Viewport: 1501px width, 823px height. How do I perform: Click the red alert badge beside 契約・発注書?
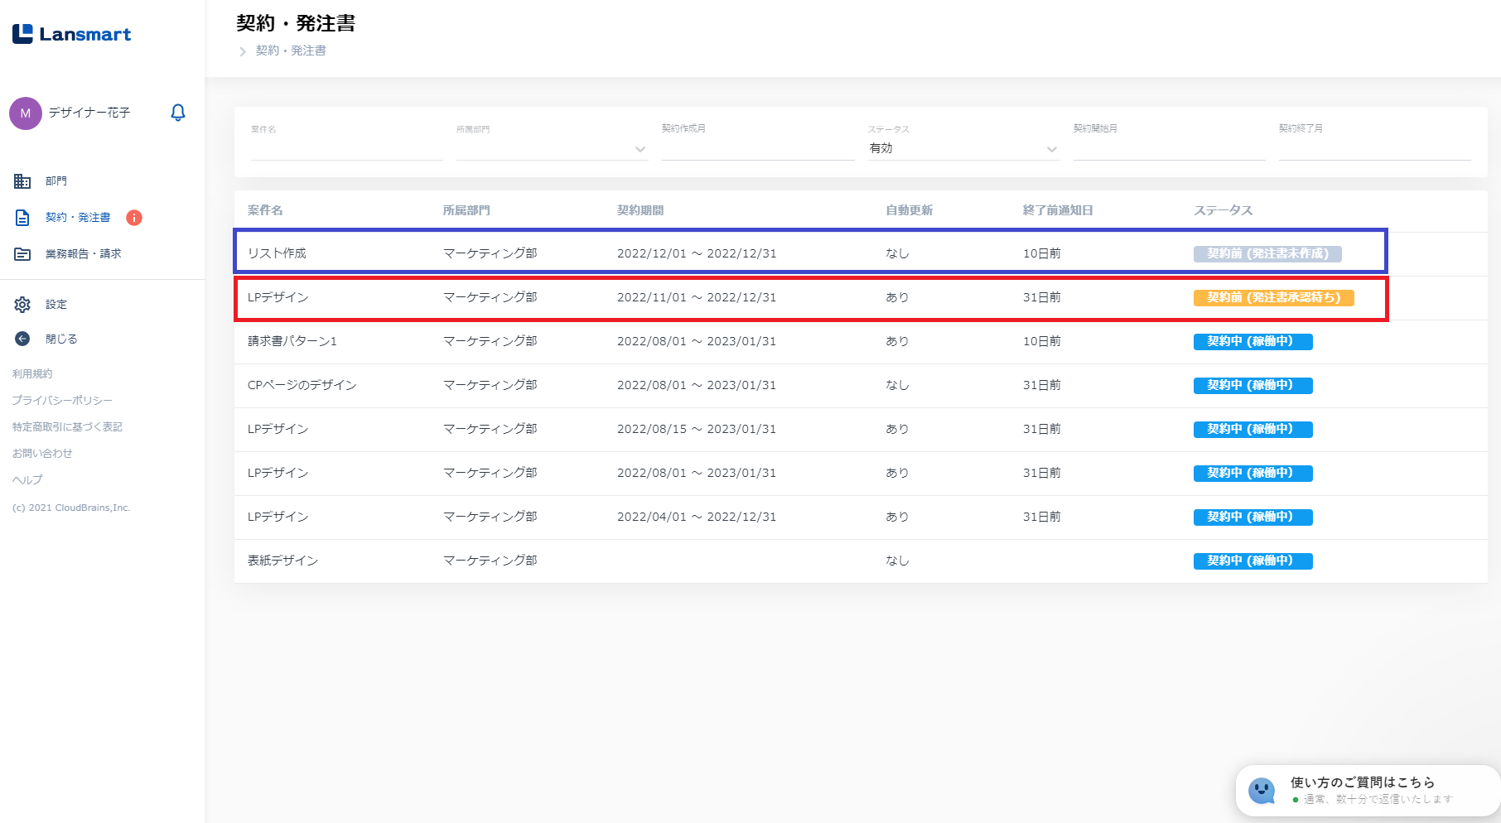134,218
